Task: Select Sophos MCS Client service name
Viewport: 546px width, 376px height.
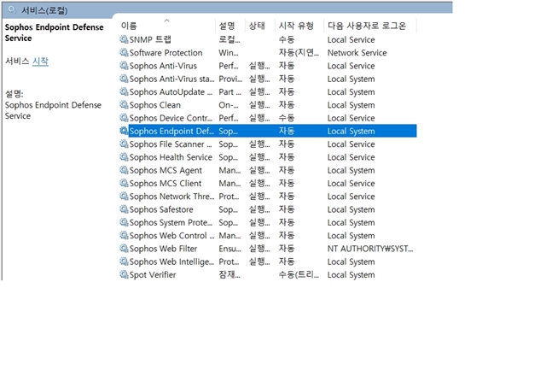Action: coord(166,184)
